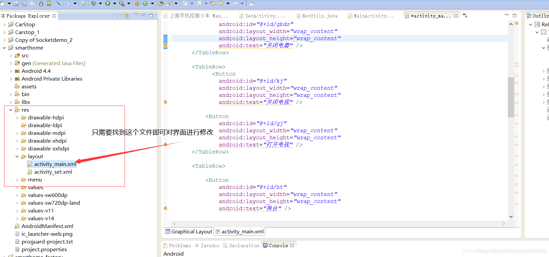This screenshot has height=257, width=549.
Task: Expand the values-sw600dp folder
Action: [x=17, y=195]
